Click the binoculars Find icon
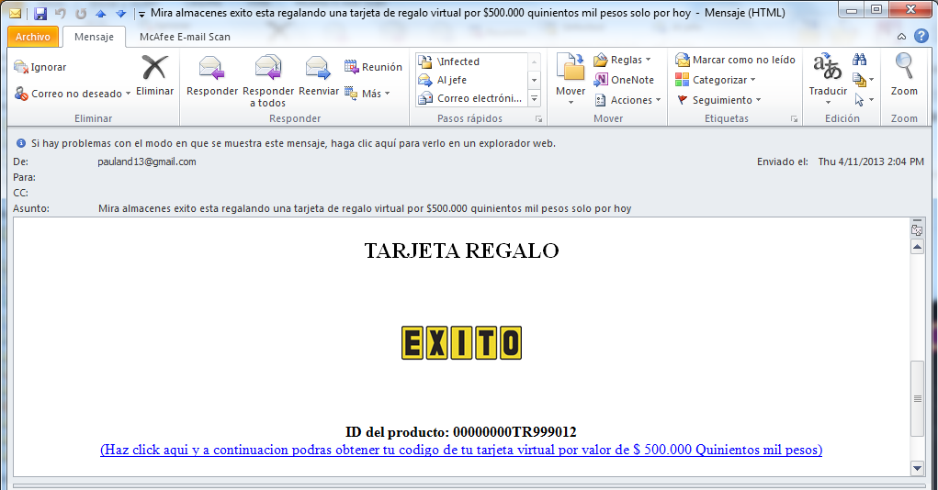The image size is (938, 490). pos(860,59)
